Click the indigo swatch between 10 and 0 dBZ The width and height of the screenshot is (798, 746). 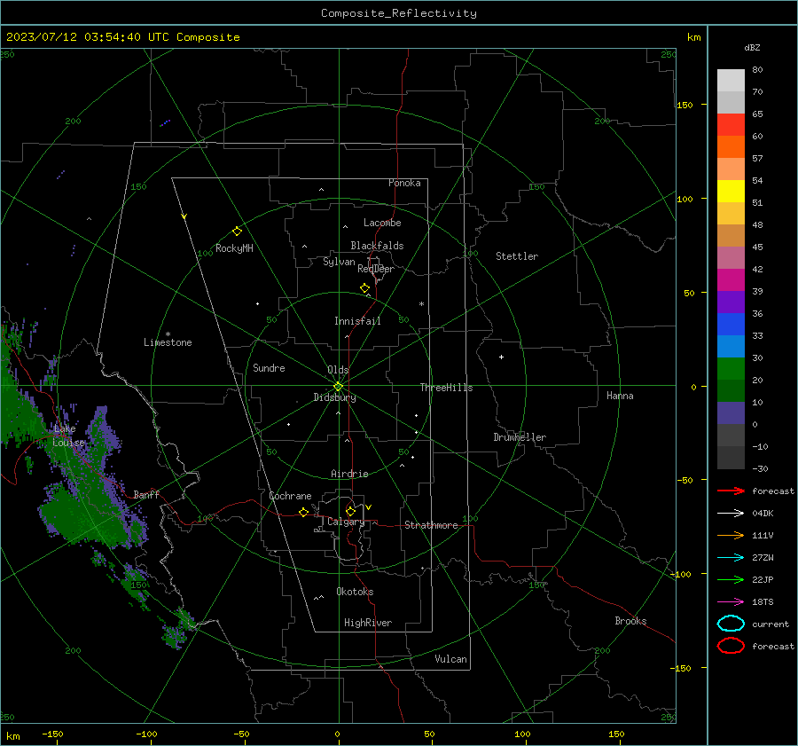[731, 413]
